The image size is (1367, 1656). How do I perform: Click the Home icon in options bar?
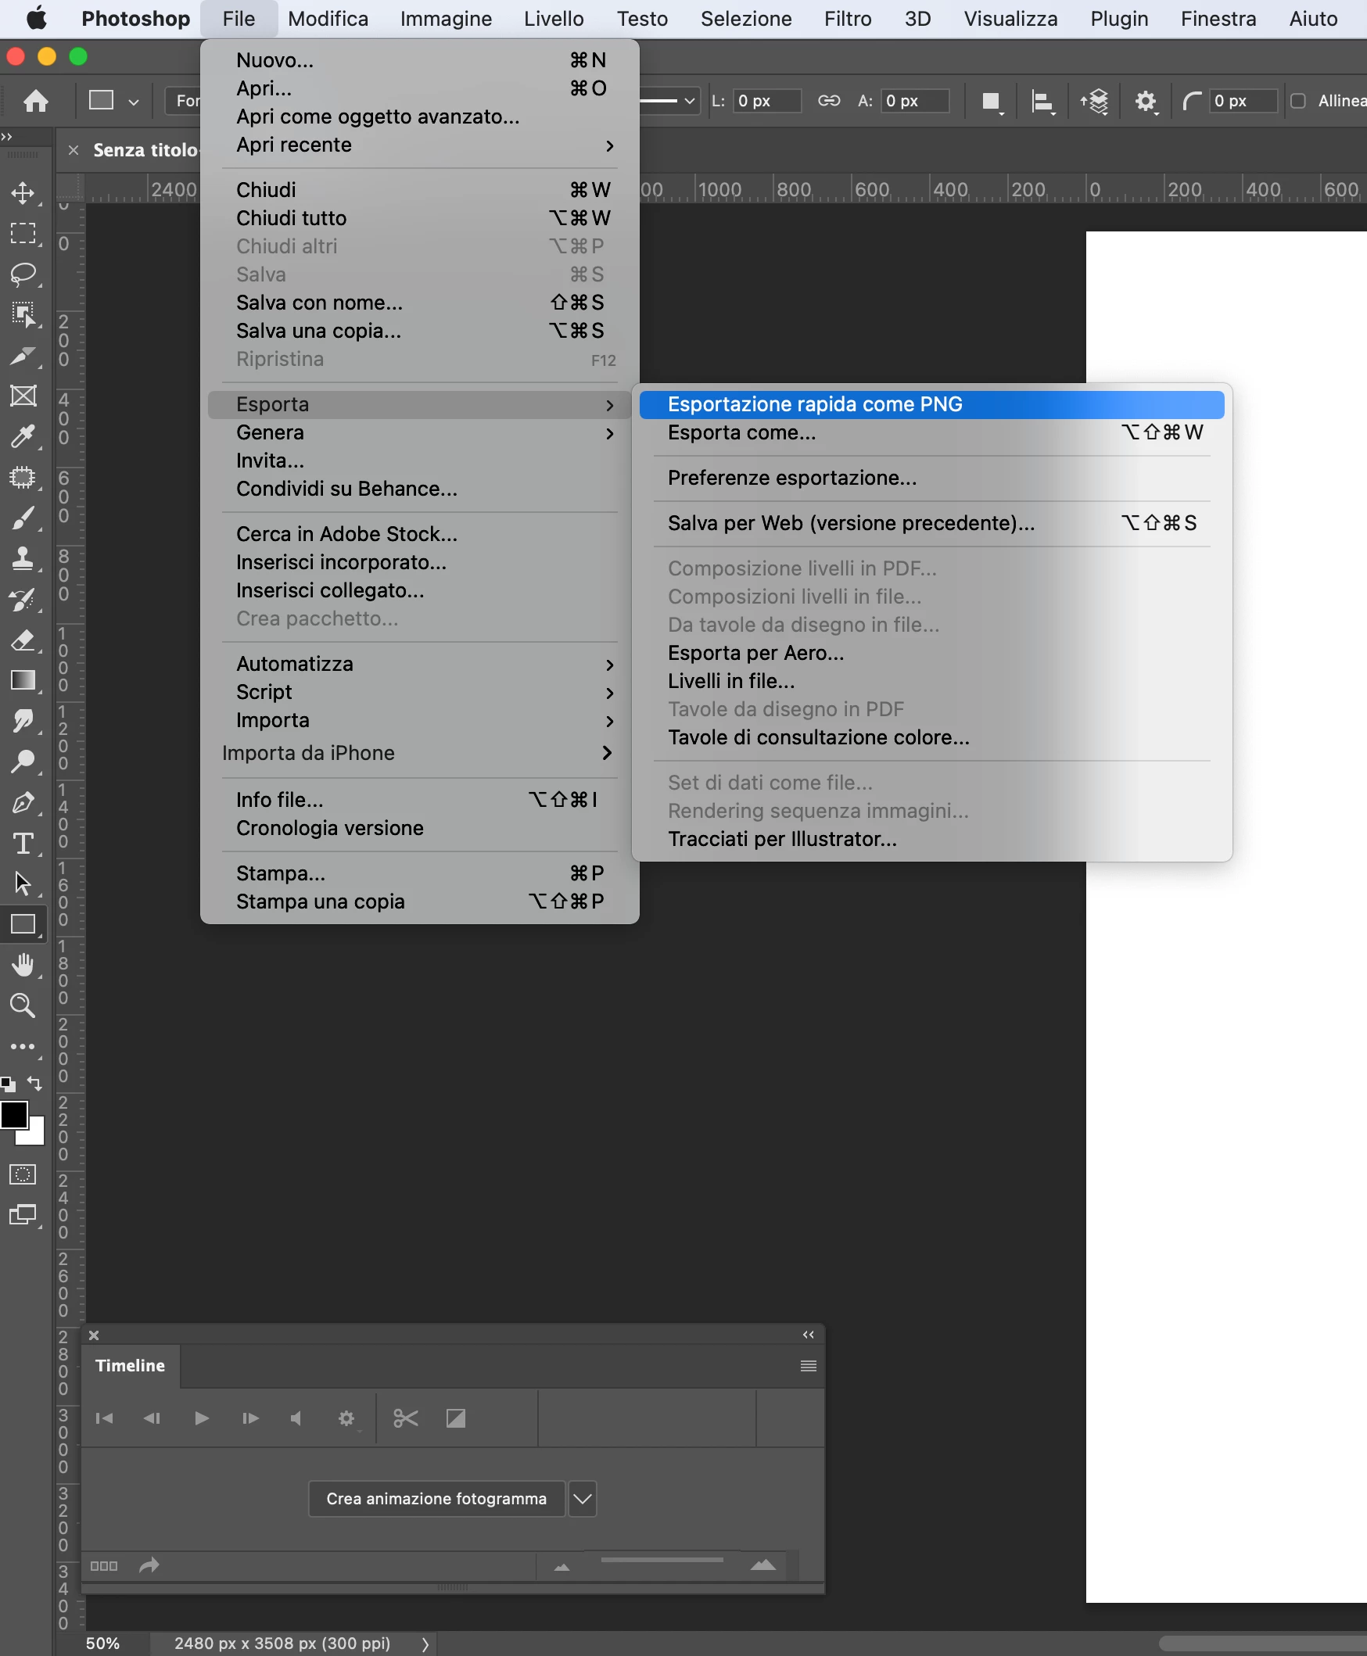[36, 101]
